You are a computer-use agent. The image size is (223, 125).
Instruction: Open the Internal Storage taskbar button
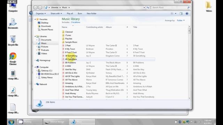click(x=56, y=122)
